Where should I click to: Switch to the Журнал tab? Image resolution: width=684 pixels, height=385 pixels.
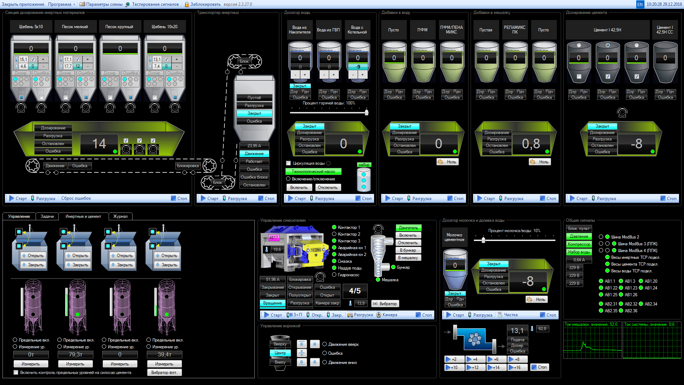(x=120, y=216)
